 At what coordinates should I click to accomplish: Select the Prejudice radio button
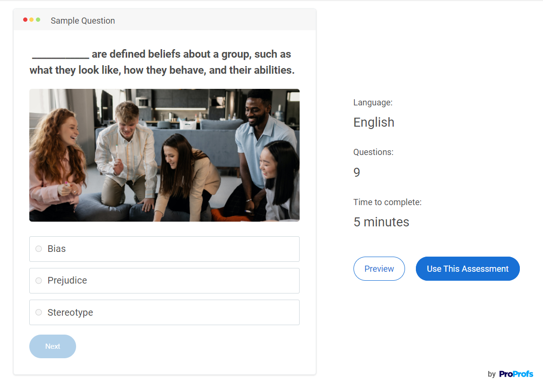click(39, 281)
